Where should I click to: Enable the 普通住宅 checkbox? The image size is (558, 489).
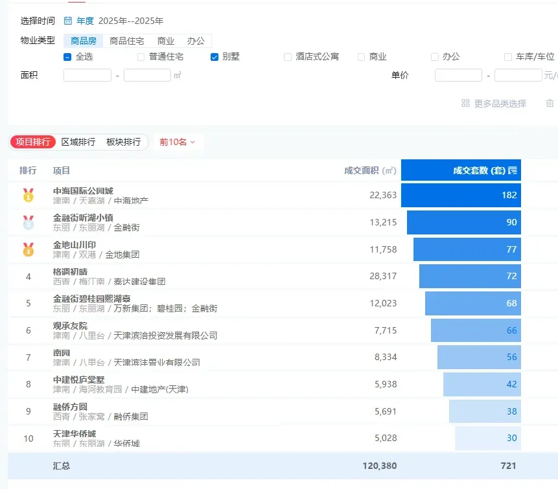click(141, 57)
